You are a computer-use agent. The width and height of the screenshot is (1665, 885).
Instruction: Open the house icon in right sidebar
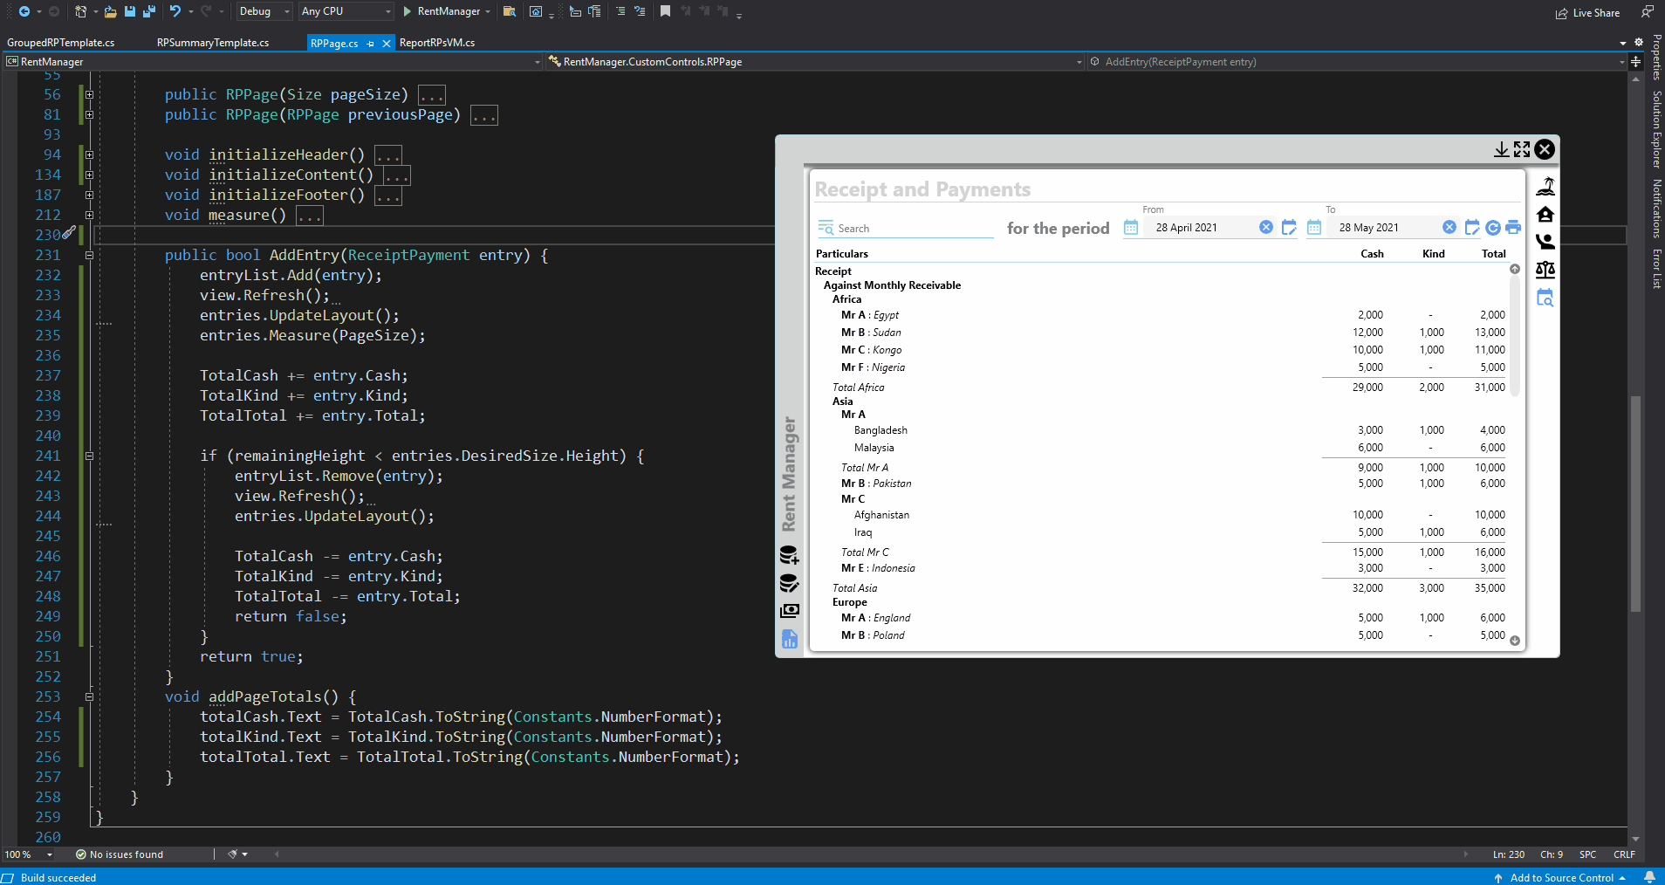point(1545,214)
